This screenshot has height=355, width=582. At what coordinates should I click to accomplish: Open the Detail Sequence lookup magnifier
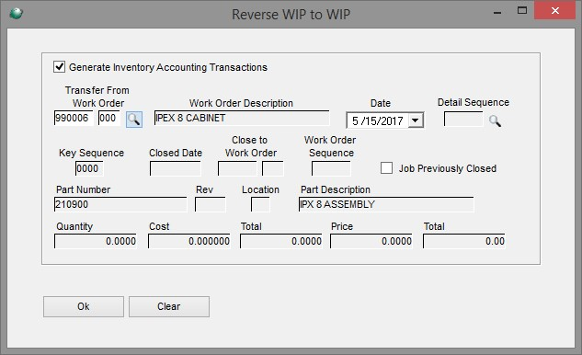(x=495, y=120)
